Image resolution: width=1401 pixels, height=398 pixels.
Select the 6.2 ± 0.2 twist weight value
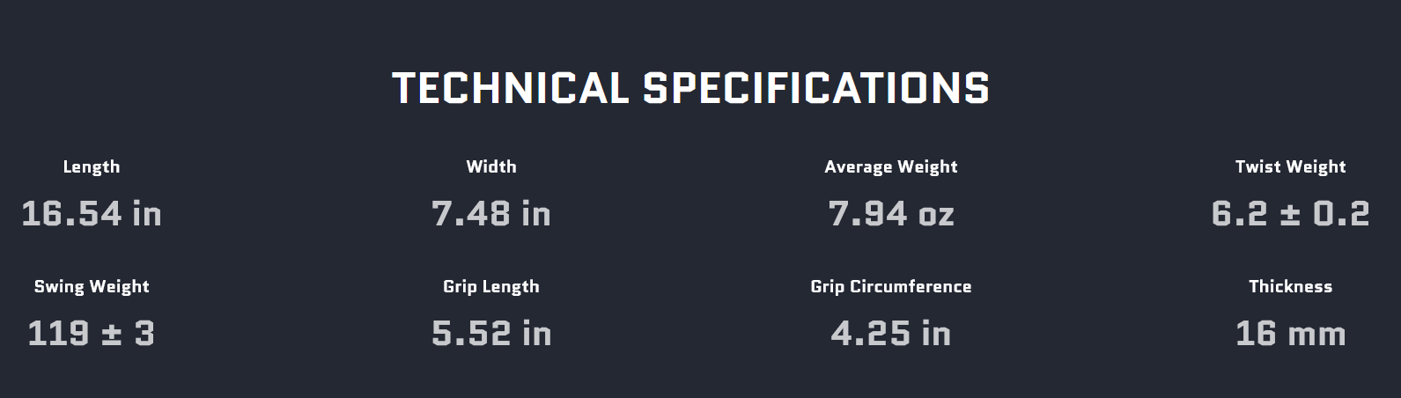[x=1290, y=214]
